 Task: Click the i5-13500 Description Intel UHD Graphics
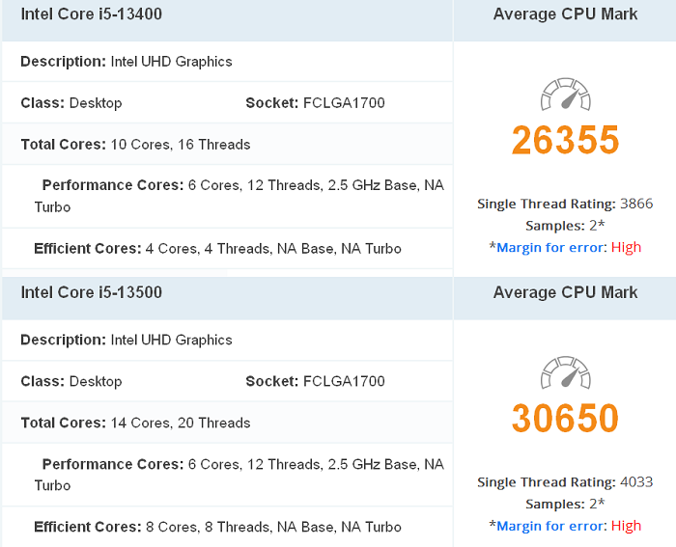127,340
